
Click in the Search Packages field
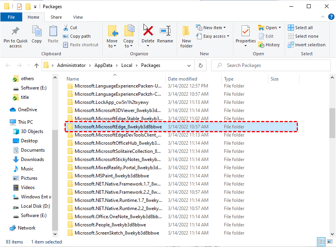point(271,65)
